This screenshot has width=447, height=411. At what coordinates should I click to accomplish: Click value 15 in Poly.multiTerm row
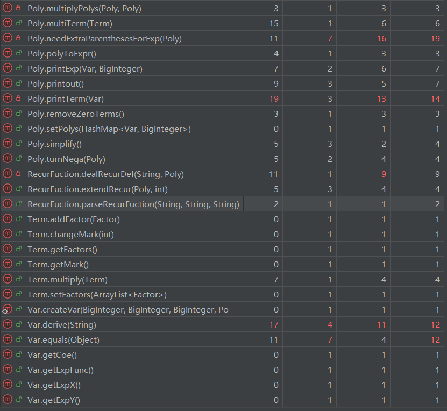click(274, 23)
